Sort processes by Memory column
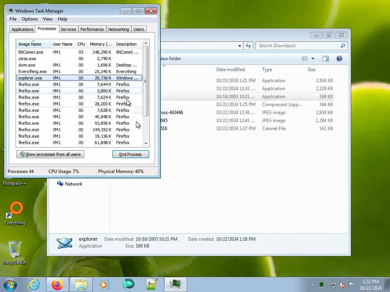The width and height of the screenshot is (390, 292). pyautogui.click(x=101, y=44)
